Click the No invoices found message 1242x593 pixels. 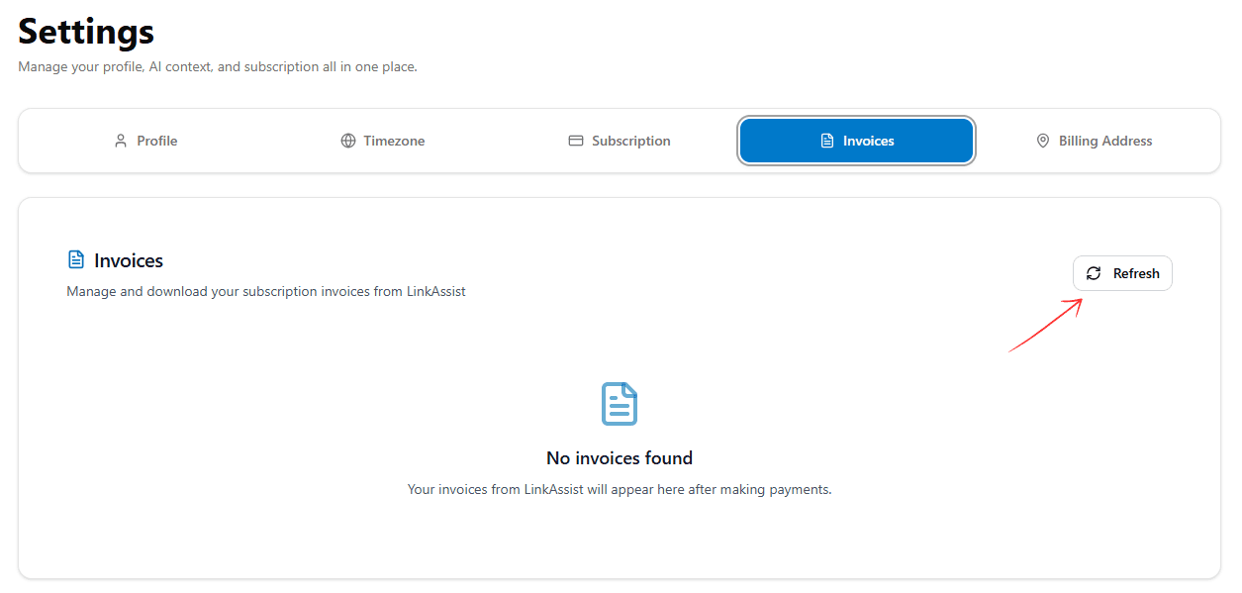coord(619,457)
